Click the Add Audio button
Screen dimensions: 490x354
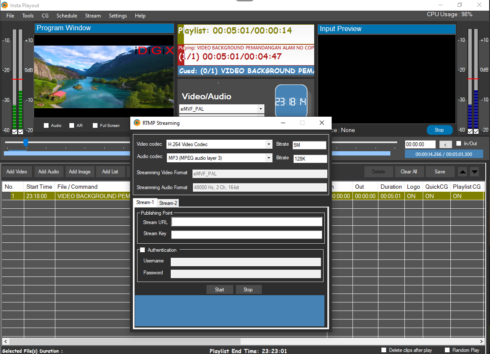pos(49,172)
